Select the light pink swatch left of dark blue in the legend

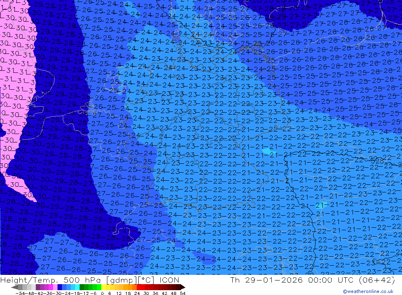click(x=55, y=287)
